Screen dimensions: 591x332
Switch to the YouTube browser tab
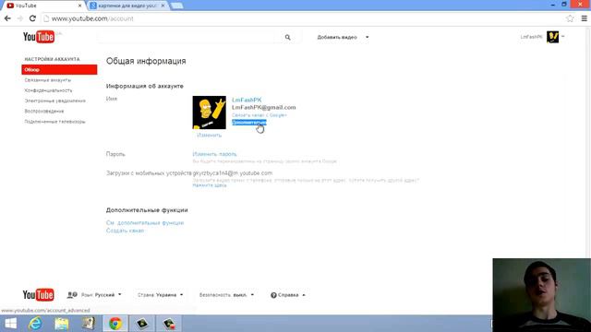[43, 6]
